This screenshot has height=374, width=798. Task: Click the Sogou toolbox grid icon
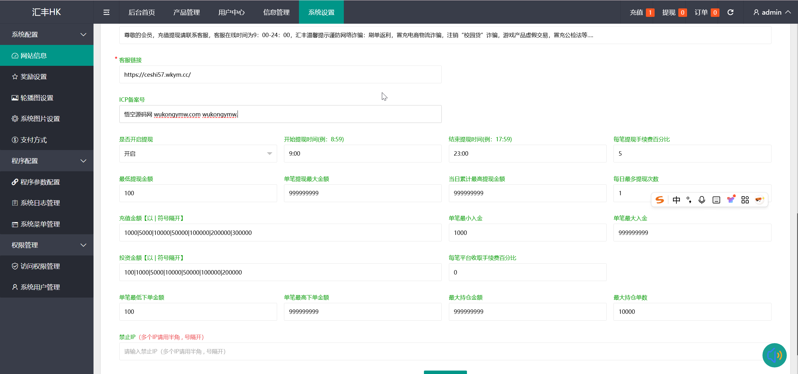pos(745,200)
